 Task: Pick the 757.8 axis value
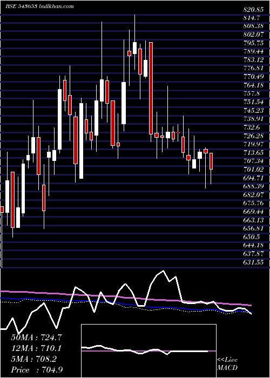(252, 93)
